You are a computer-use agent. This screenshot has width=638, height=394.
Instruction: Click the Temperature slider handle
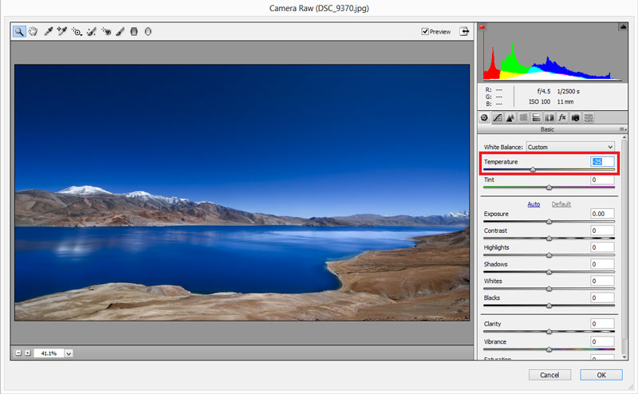[x=533, y=169]
